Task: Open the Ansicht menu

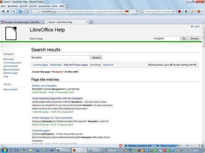Action: coord(23,6)
